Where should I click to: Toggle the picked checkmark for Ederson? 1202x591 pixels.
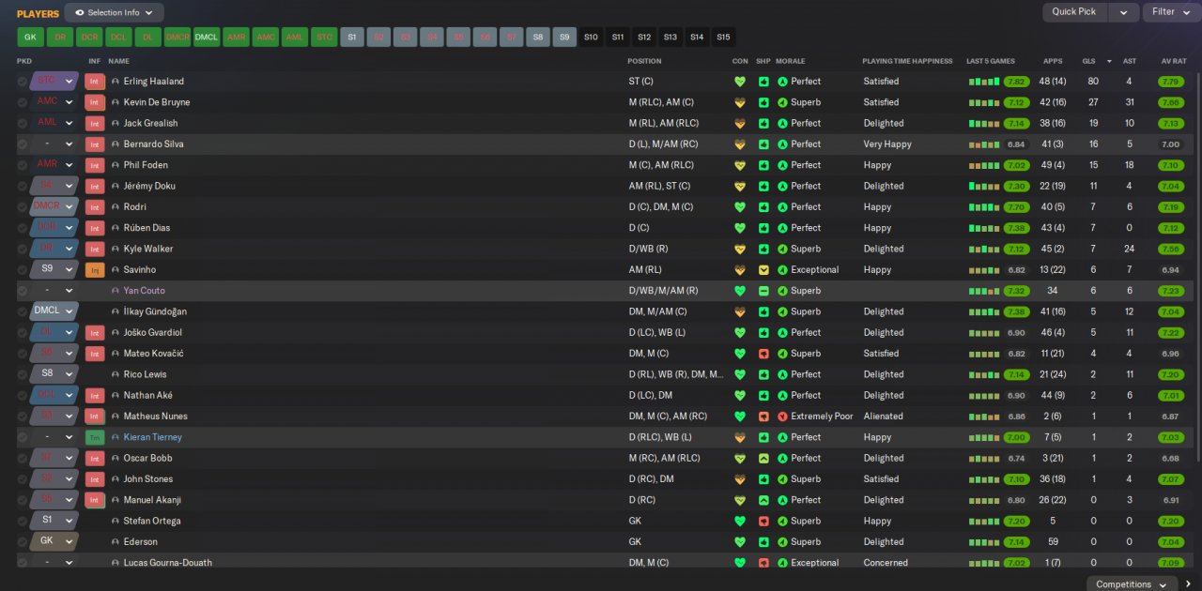pos(23,542)
